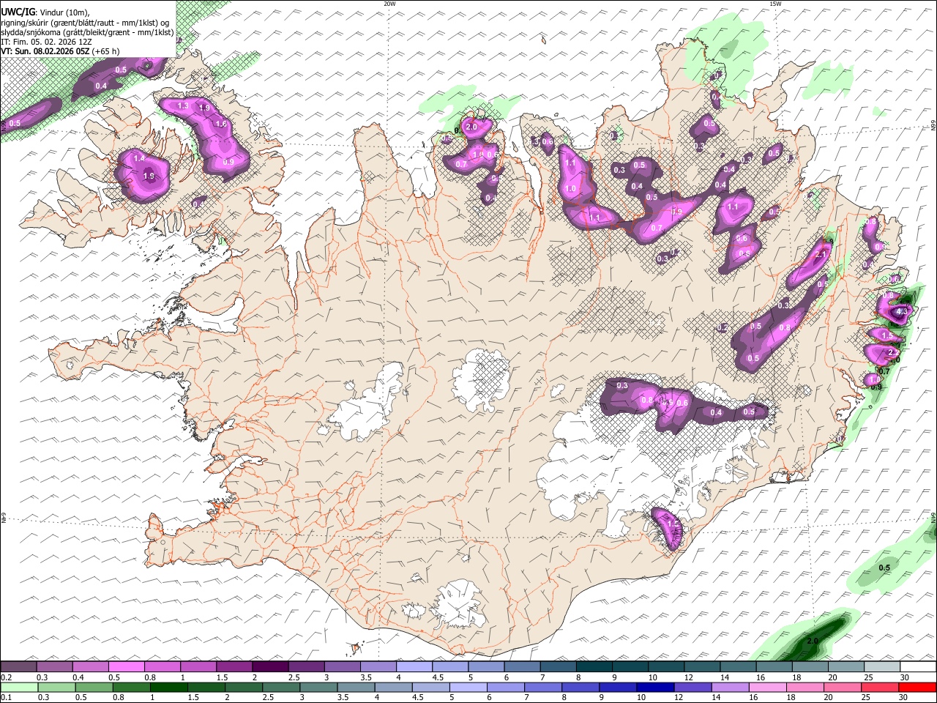Select upper legend swatch between 25 and 30

[x=882, y=667]
